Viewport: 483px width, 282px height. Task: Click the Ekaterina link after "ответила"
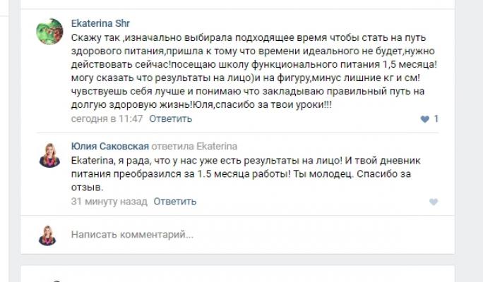[x=218, y=145]
